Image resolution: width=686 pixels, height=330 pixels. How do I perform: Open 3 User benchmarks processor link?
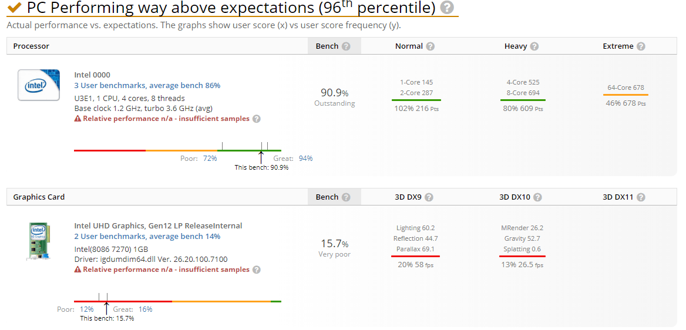pyautogui.click(x=147, y=86)
